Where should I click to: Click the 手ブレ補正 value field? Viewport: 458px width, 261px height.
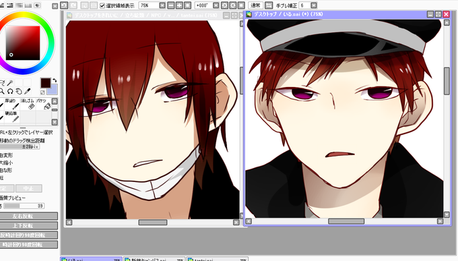(x=304, y=5)
